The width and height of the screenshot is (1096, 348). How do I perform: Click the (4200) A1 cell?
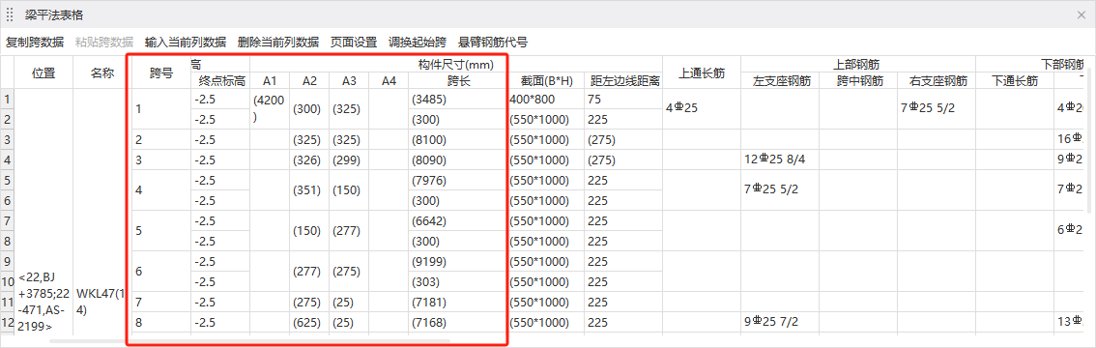point(270,109)
